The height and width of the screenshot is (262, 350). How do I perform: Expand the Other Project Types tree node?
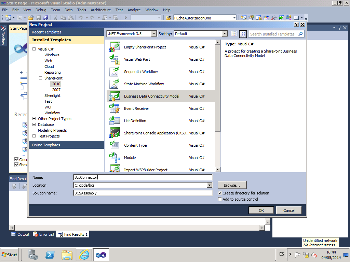pyautogui.click(x=34, y=119)
